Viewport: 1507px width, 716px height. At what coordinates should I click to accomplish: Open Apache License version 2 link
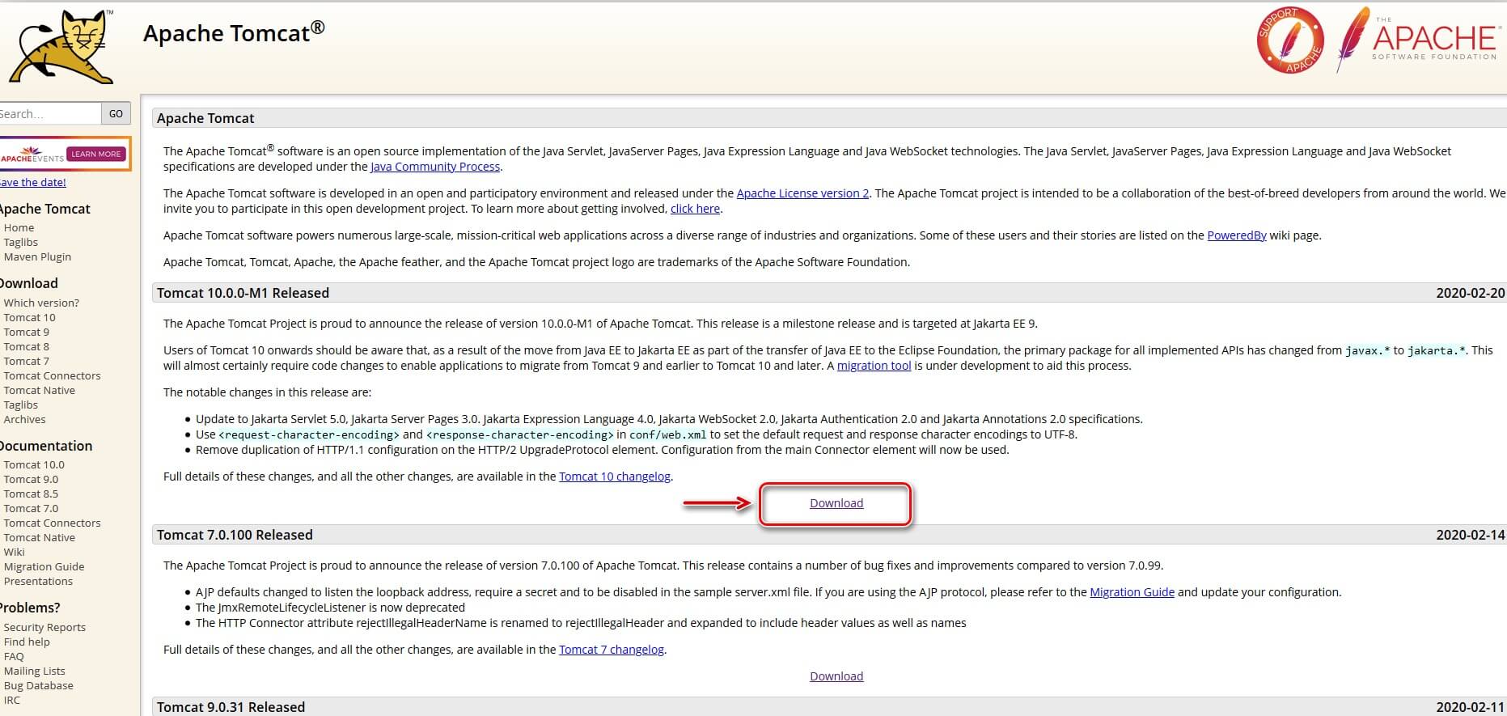coord(802,193)
